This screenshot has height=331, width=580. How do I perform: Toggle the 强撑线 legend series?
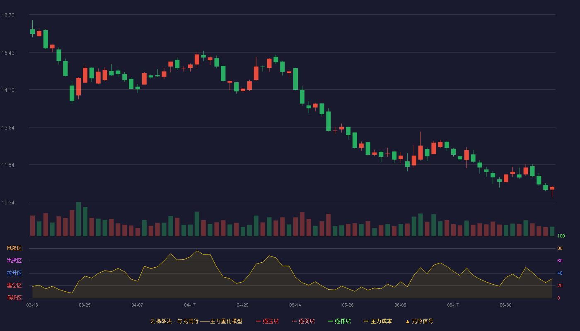tap(339, 321)
